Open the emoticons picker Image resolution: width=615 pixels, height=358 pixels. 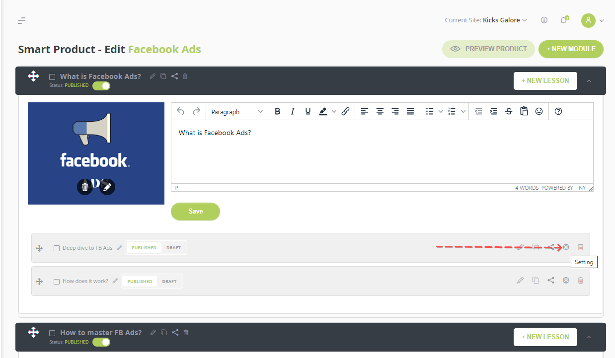[539, 112]
